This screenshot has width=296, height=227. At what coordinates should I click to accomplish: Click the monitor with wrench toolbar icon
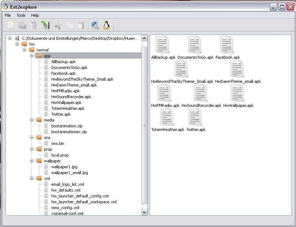(95, 25)
